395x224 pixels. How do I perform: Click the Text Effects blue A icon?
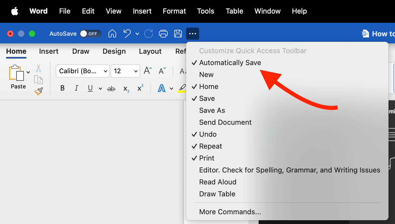[162, 88]
